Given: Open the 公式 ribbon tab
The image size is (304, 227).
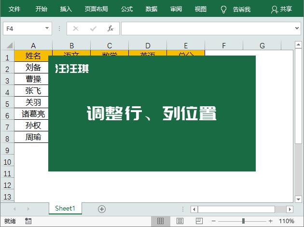Looking at the screenshot, I should click(127, 9).
